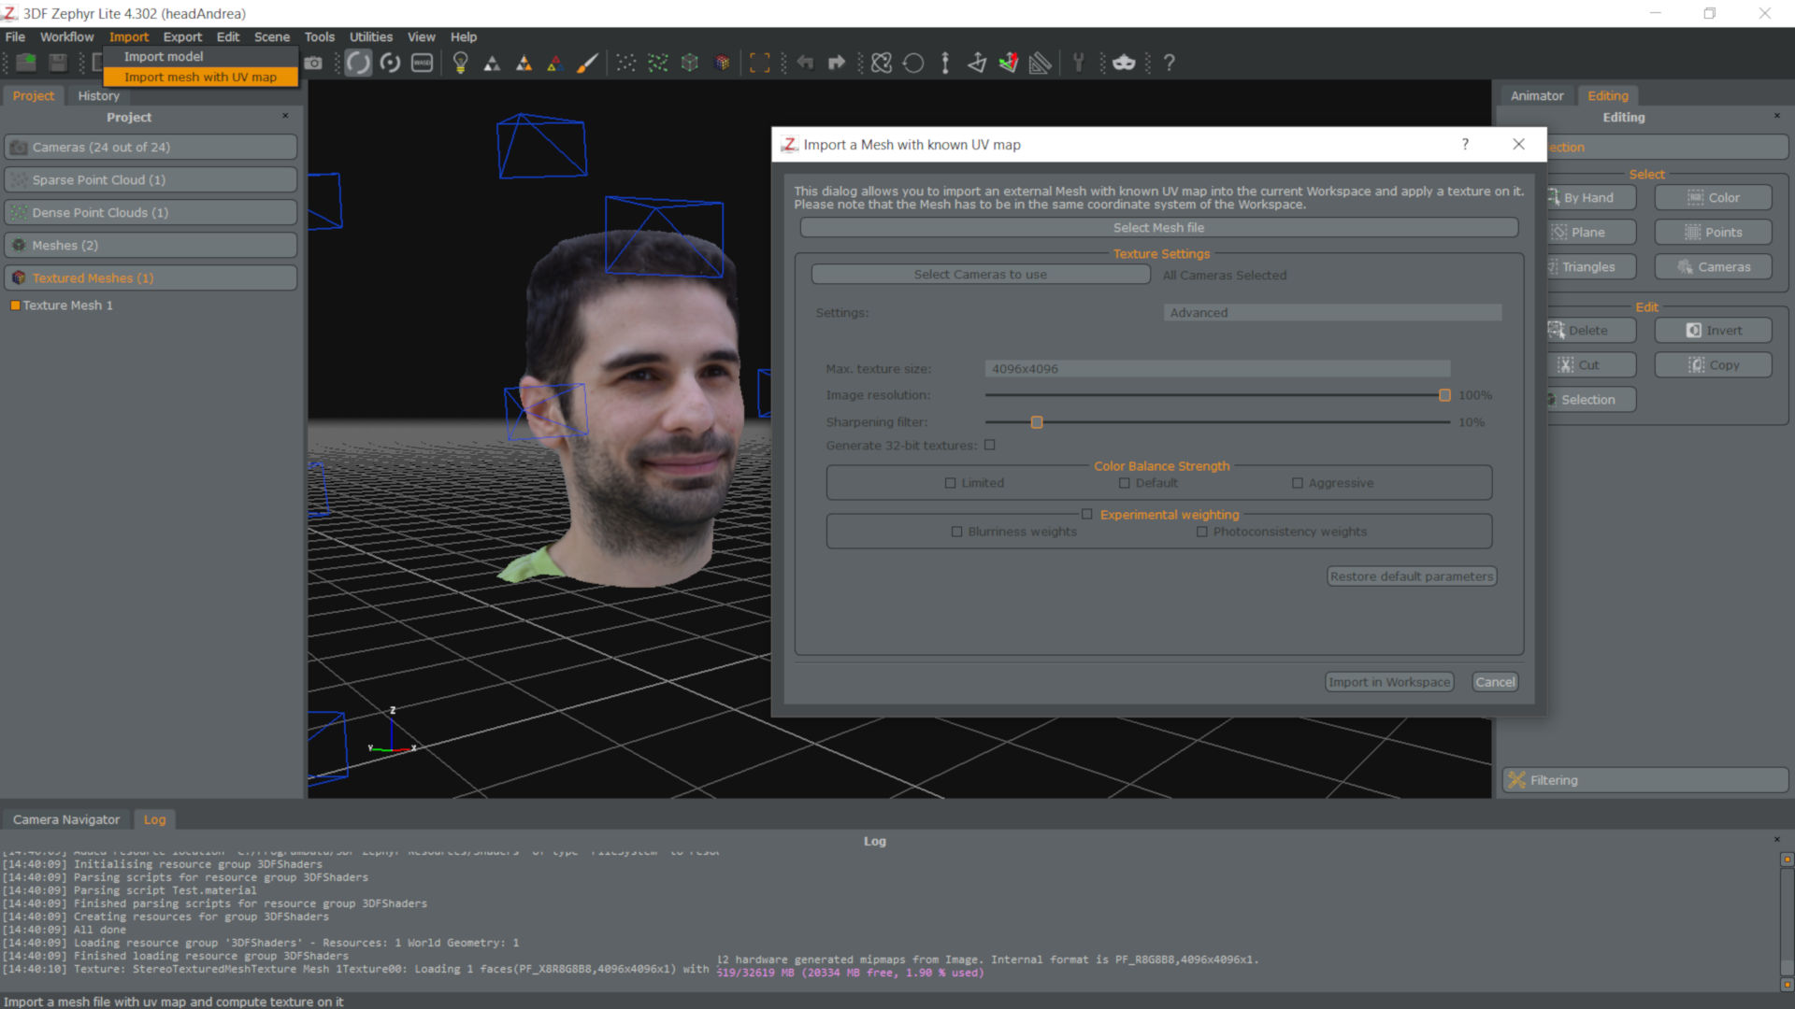The width and height of the screenshot is (1795, 1009).
Task: Click Restore default parameters
Action: point(1412,576)
